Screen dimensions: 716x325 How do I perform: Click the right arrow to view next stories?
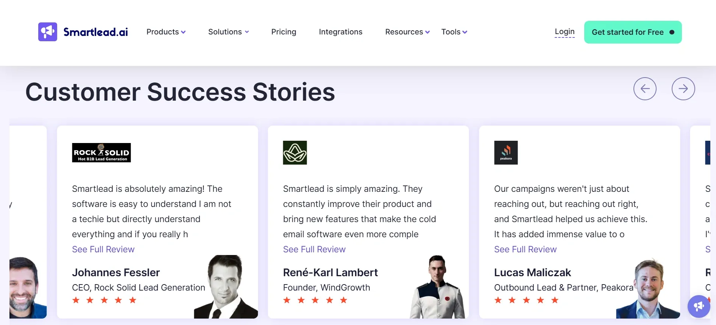coord(683,89)
